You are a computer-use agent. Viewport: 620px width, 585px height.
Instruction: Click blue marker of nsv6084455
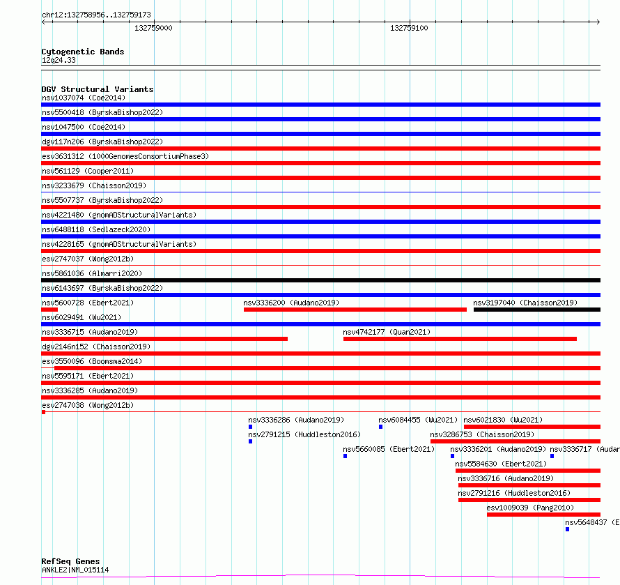coord(381,427)
